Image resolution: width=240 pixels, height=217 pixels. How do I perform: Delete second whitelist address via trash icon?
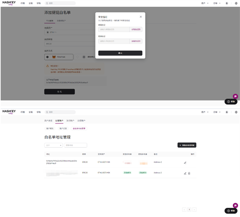click(x=189, y=173)
